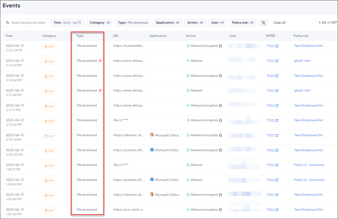Open the Time: Jun 6 - Jun 13 filter

[67, 23]
